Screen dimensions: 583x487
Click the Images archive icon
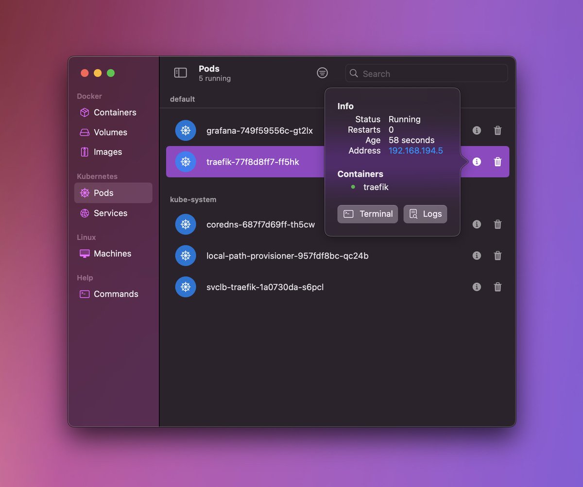click(85, 152)
